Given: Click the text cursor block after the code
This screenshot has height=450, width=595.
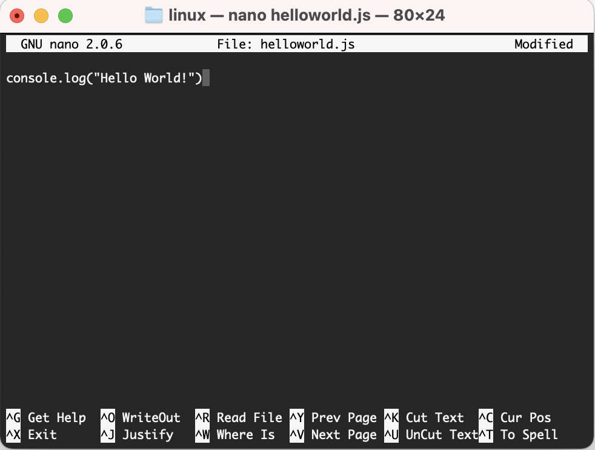Looking at the screenshot, I should pos(206,78).
